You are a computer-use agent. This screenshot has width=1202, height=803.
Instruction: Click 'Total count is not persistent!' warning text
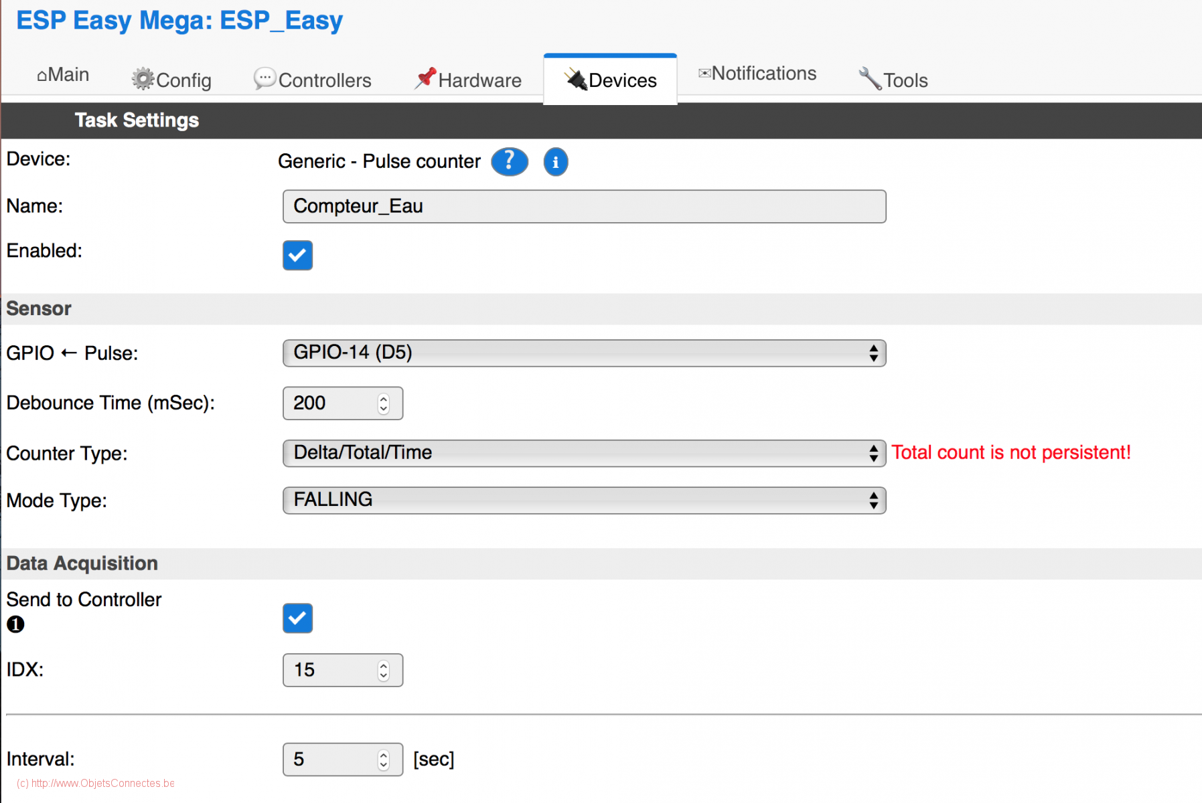(1011, 452)
